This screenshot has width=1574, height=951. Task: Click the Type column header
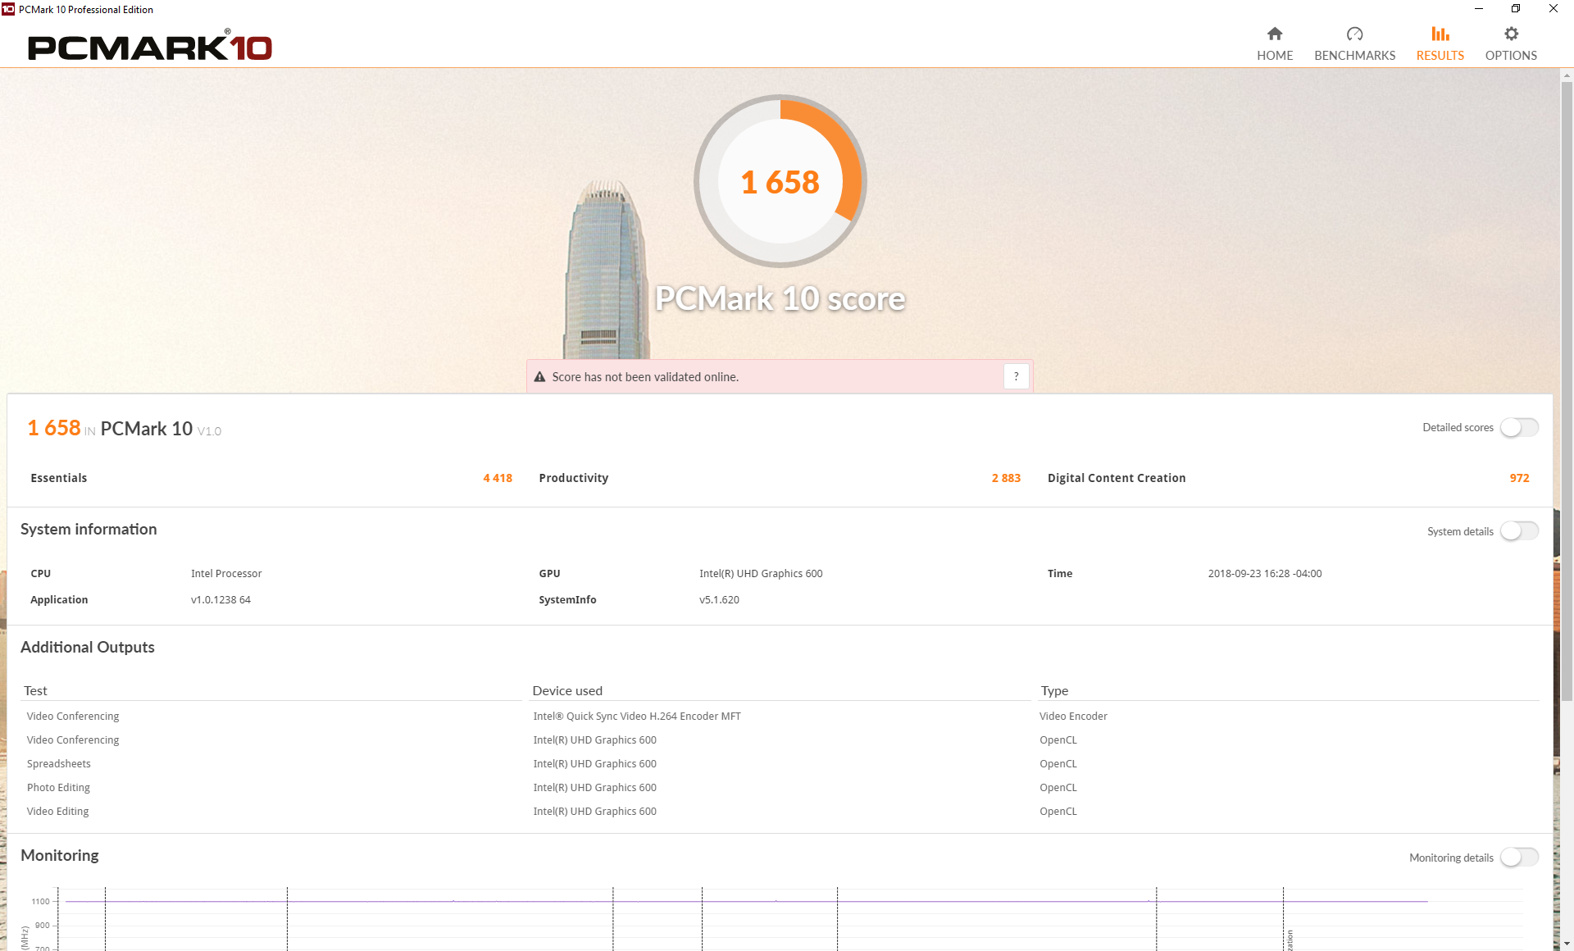(1054, 691)
